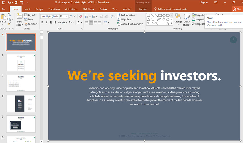Image resolution: width=243 pixels, height=143 pixels.
Task: Open the Section dropdown
Action: pyautogui.click(x=31, y=24)
